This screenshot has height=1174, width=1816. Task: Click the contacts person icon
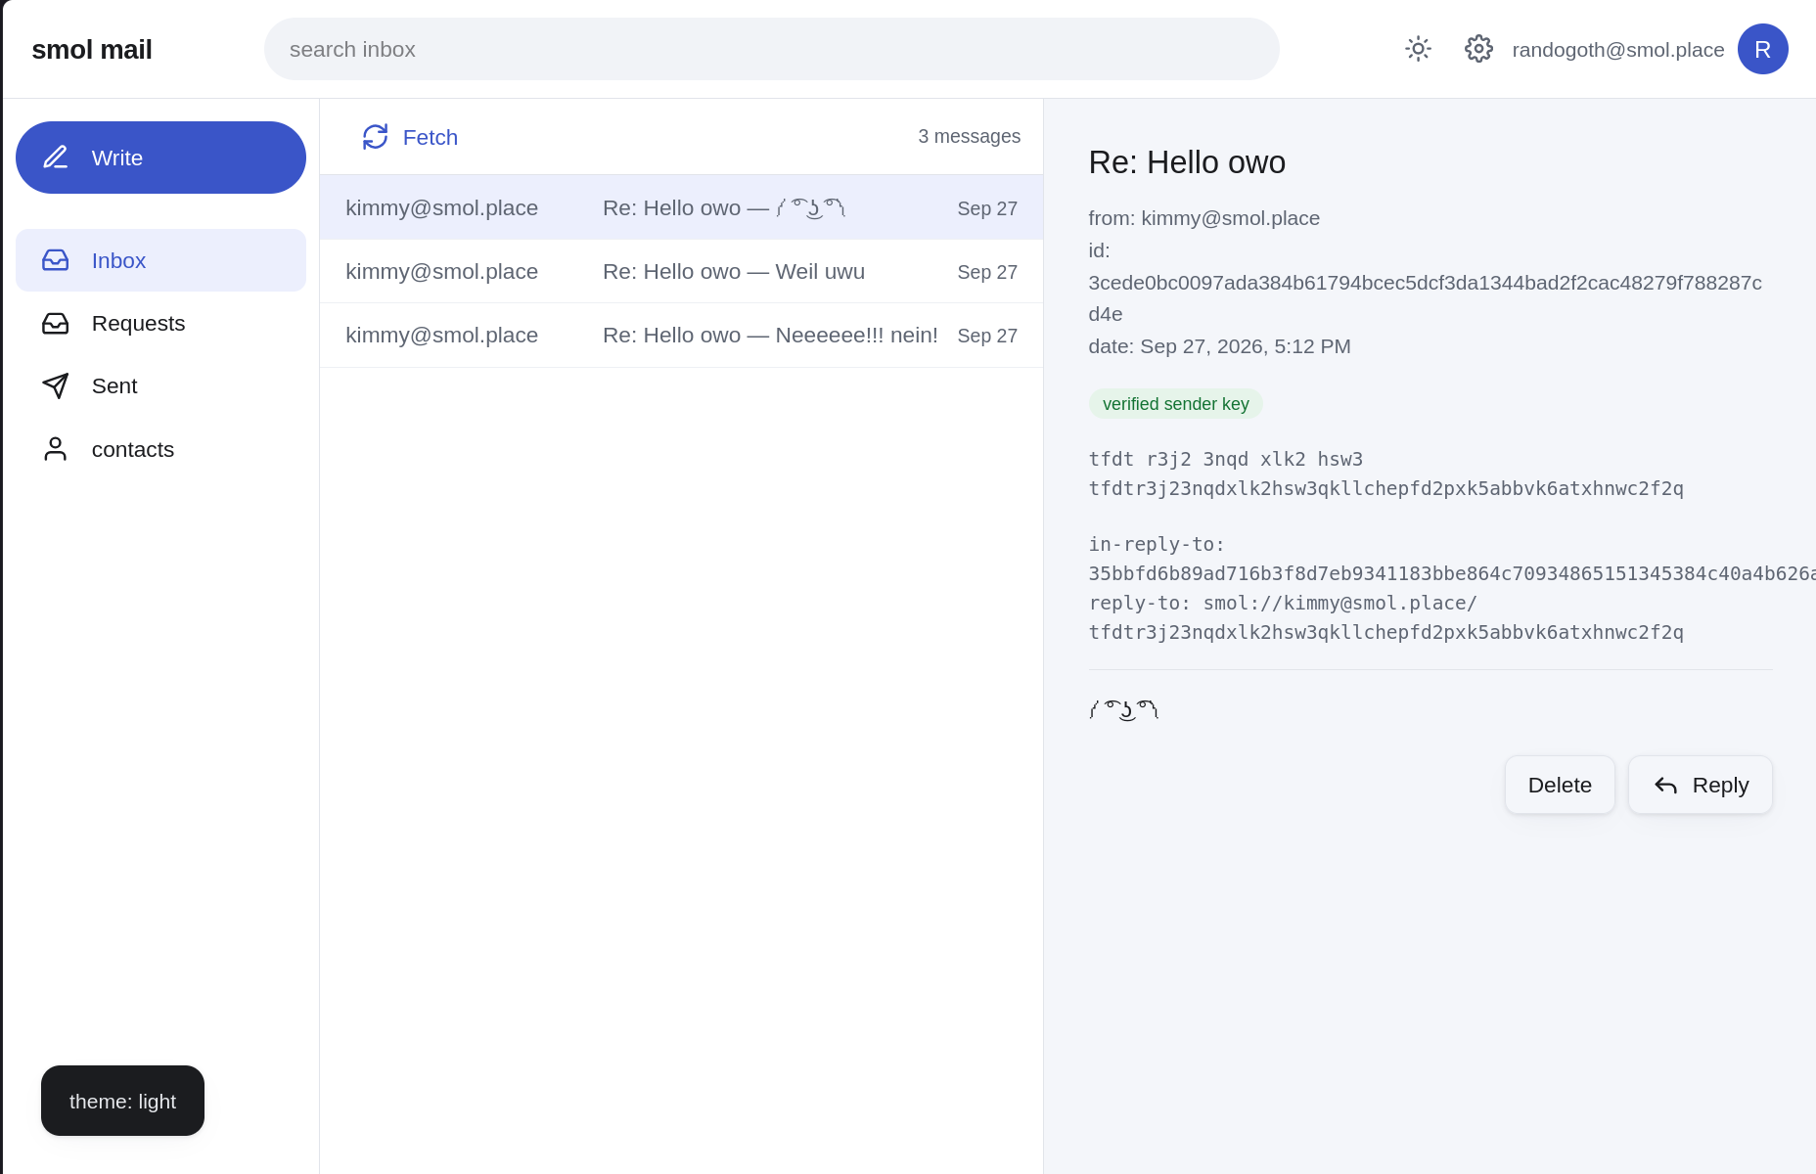point(56,449)
